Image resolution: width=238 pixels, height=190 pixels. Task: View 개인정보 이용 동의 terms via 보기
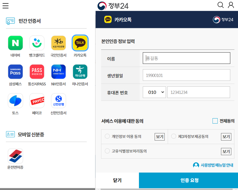[x=160, y=137]
